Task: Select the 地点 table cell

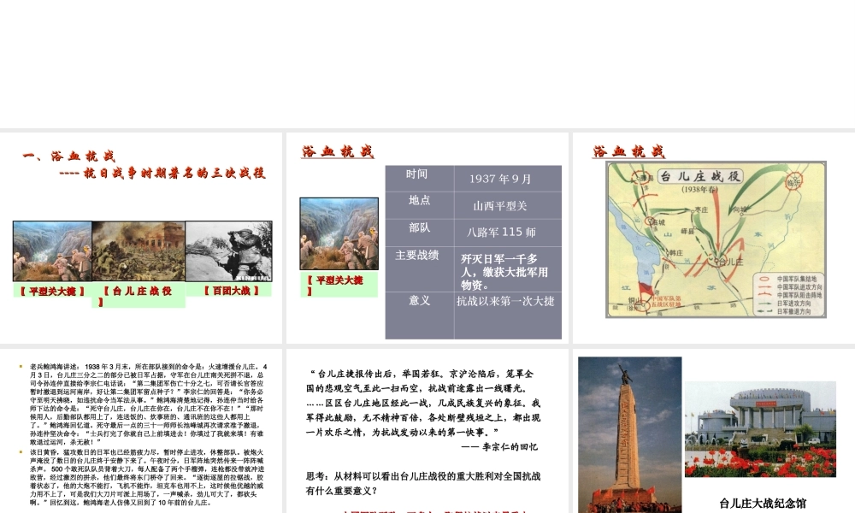Action: point(419,205)
